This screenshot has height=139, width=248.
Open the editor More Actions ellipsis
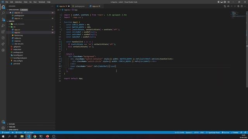click(245, 6)
